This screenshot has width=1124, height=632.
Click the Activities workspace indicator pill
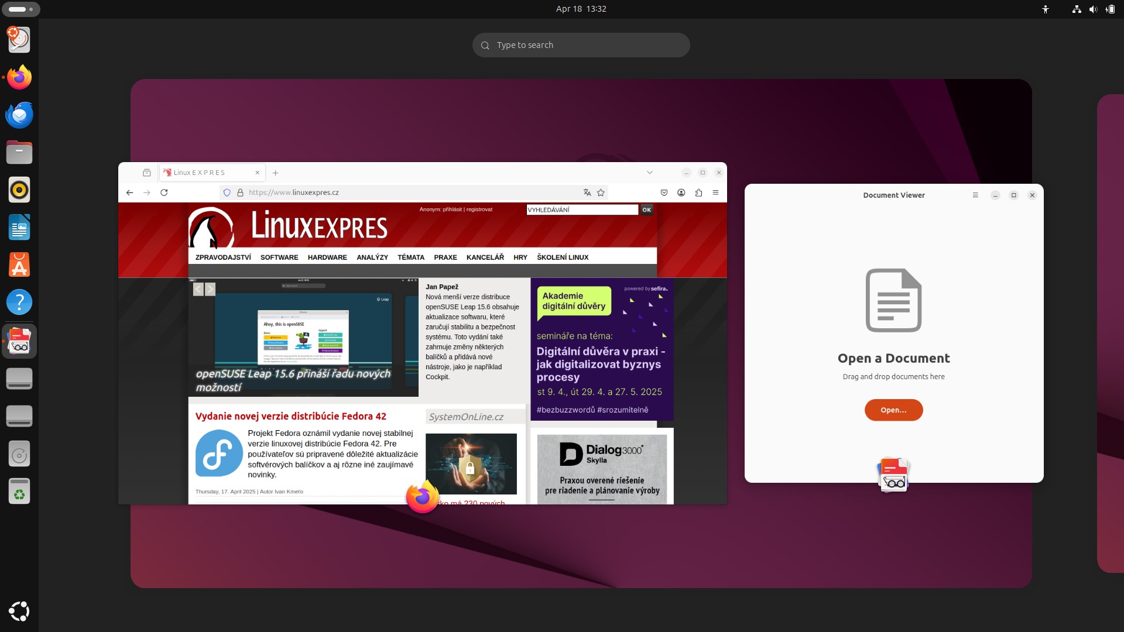pyautogui.click(x=20, y=9)
